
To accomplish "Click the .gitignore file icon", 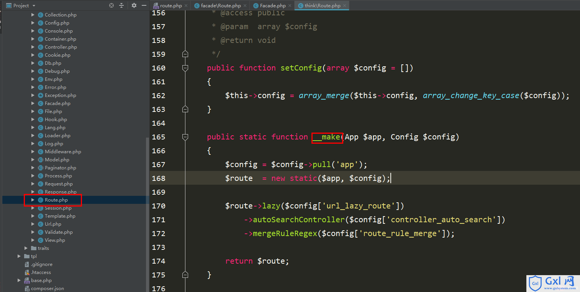I will click(x=27, y=264).
